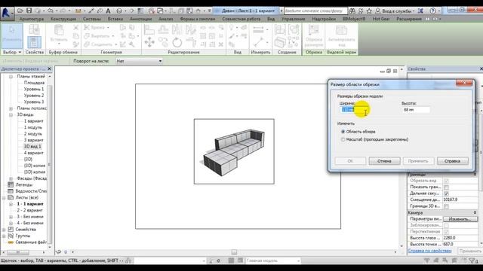This screenshot has height=271, width=483.
Task: Open the 'Управление' ribbon tab
Action: pos(294,19)
